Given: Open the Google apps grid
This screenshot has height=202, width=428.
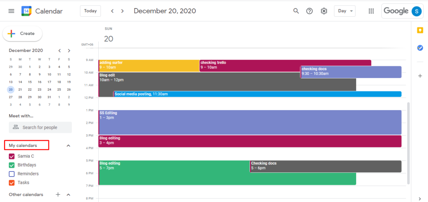Looking at the screenshot, I should [x=371, y=11].
